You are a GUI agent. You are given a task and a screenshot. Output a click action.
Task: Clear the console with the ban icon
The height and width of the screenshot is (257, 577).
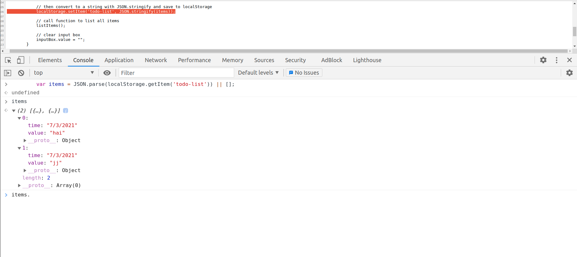[21, 73]
